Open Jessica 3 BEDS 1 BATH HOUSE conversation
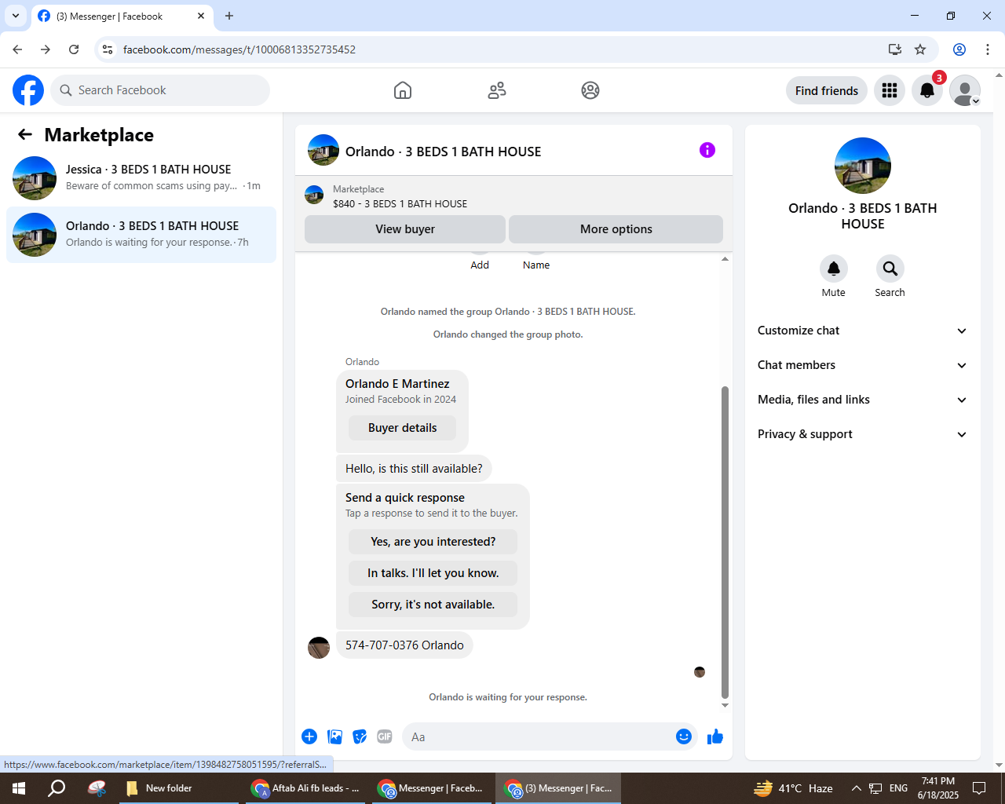This screenshot has width=1005, height=804. click(x=141, y=178)
